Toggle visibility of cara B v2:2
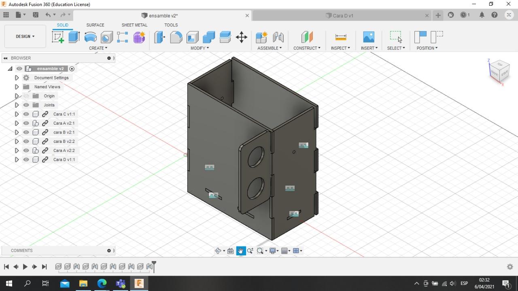The height and width of the screenshot is (291, 518). (26, 141)
